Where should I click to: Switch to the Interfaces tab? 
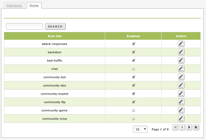(14, 5)
